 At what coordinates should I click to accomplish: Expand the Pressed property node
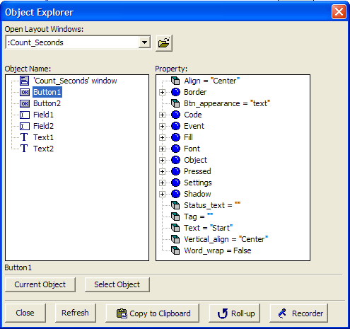[162, 171]
